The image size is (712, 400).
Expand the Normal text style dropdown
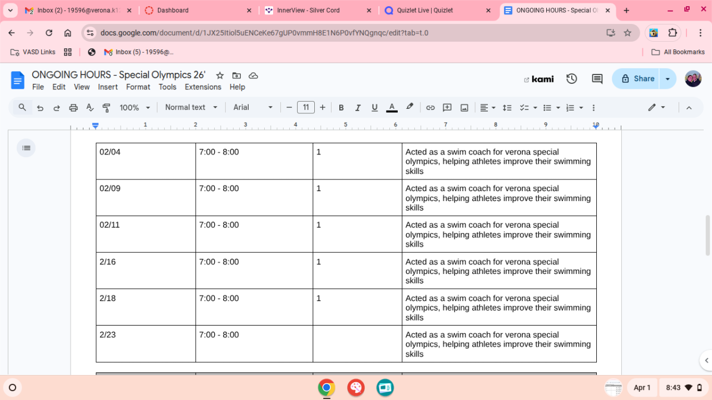[x=191, y=108]
